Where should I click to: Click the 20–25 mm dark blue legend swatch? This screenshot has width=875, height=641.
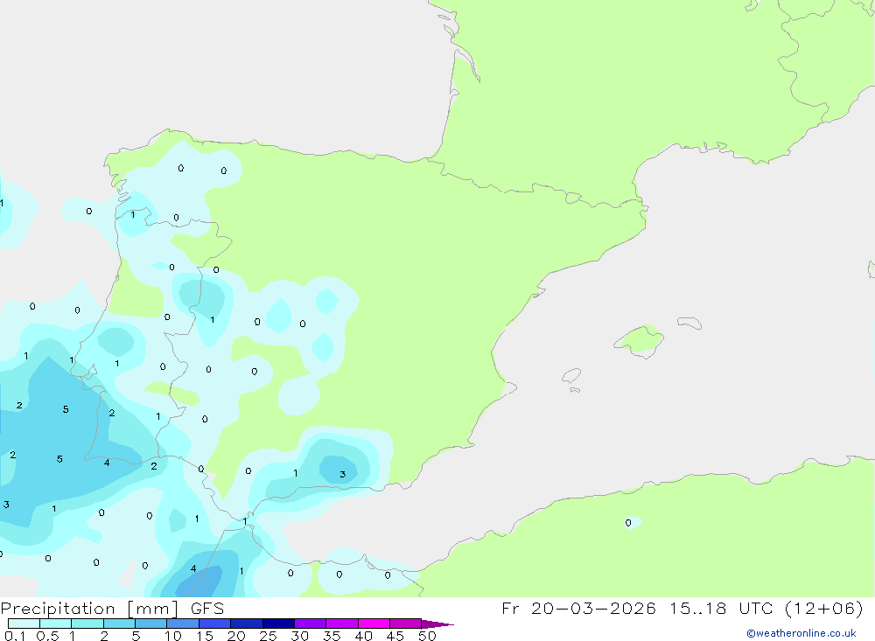(x=247, y=624)
